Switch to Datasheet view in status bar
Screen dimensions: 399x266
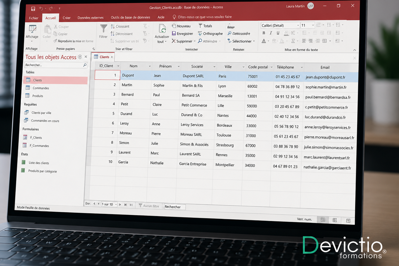point(323,220)
